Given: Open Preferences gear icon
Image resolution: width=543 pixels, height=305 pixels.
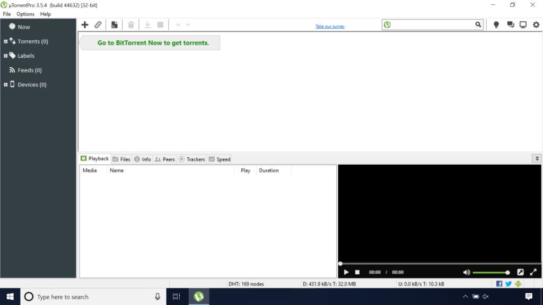Looking at the screenshot, I should click(536, 24).
